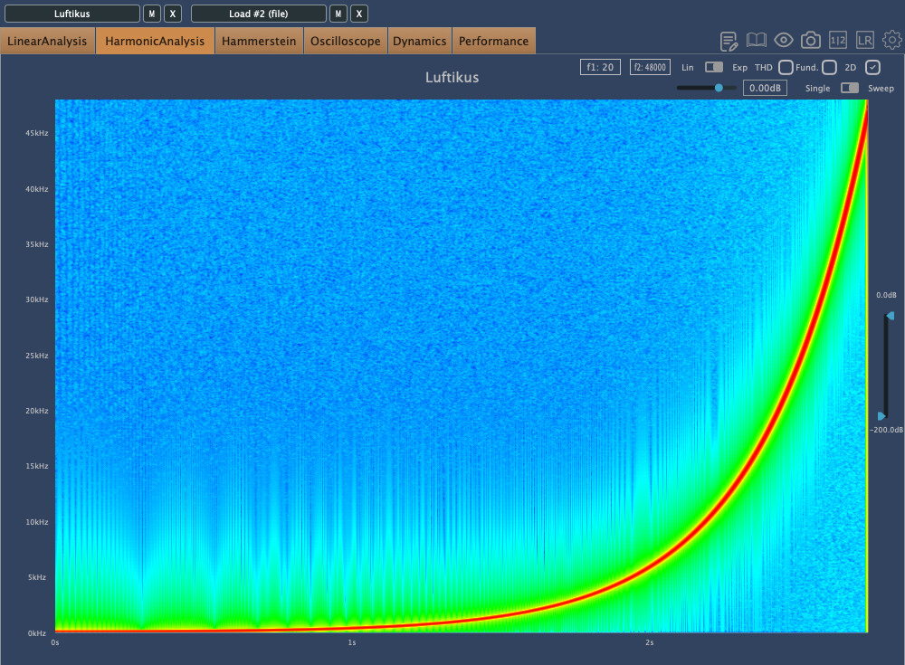This screenshot has height=665, width=905.
Task: Open settings gear icon
Action: pos(892,41)
